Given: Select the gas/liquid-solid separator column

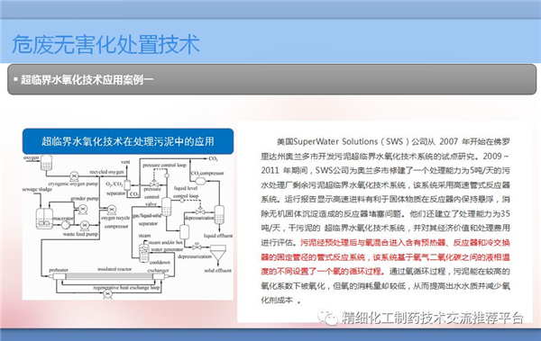Looking at the screenshot, I should [x=166, y=207].
